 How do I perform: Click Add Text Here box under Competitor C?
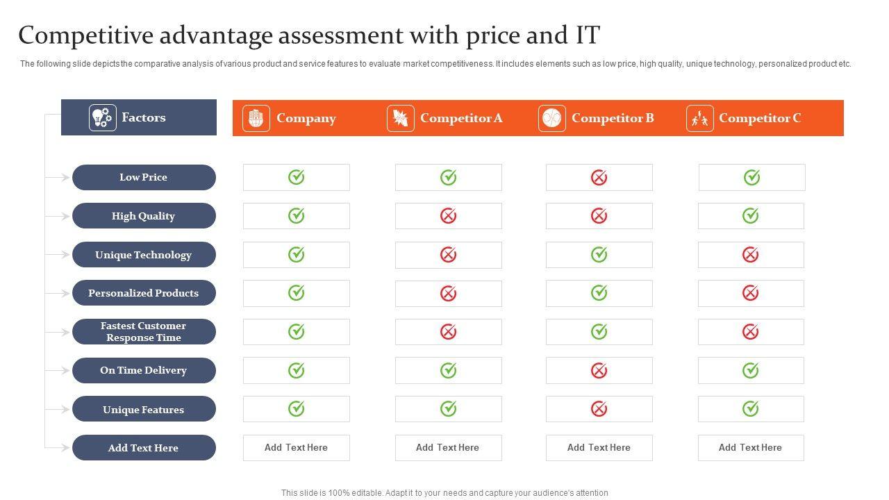tap(750, 448)
